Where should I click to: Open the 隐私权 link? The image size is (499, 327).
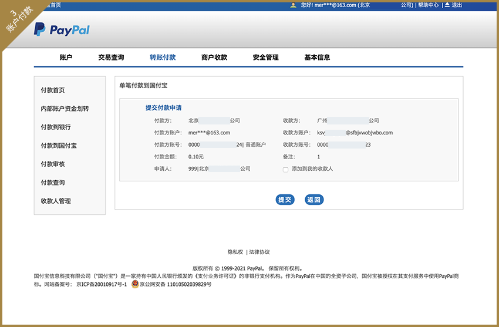tap(235, 252)
